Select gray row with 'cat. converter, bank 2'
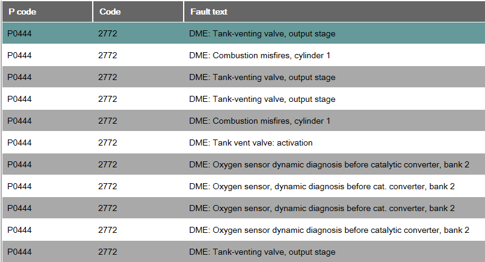485x262 pixels. (x=244, y=208)
